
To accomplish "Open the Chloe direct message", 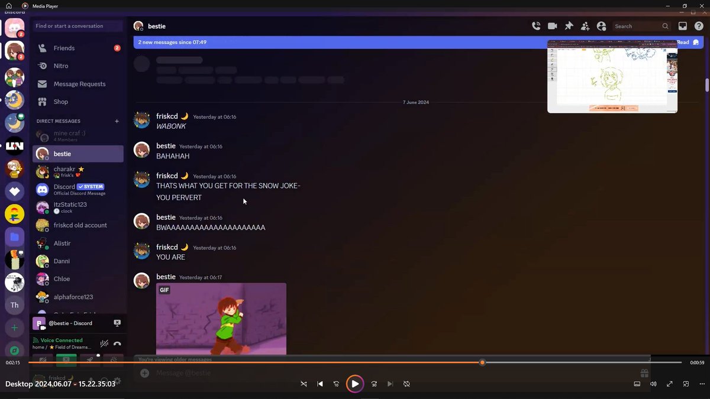I will coord(78,278).
